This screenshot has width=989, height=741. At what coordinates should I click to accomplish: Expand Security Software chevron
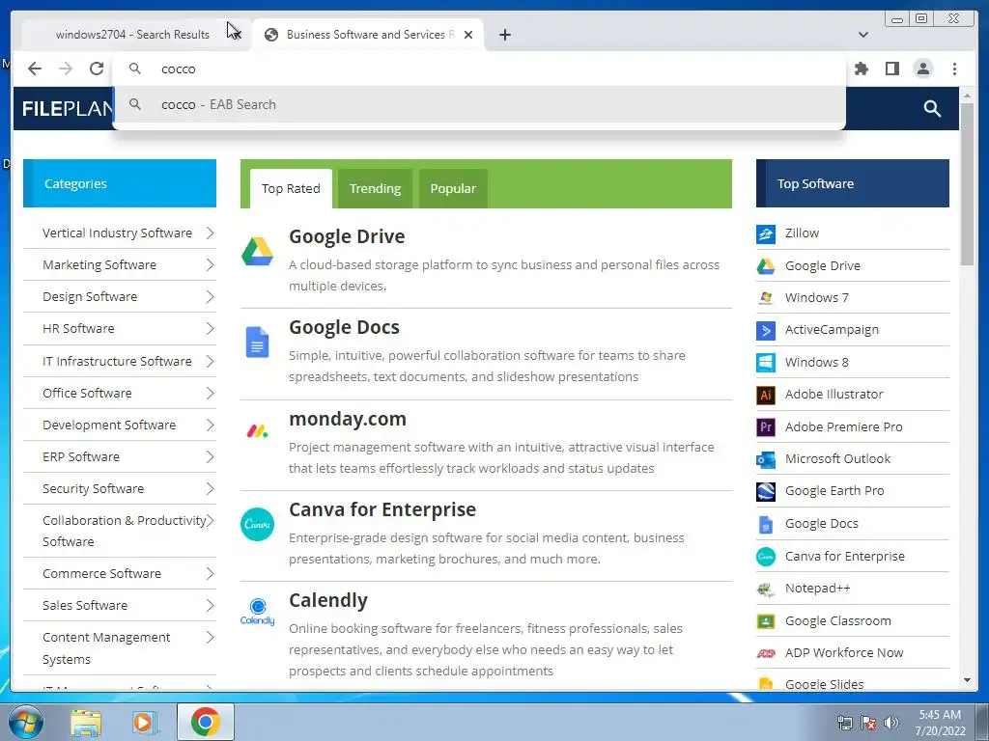tap(210, 489)
